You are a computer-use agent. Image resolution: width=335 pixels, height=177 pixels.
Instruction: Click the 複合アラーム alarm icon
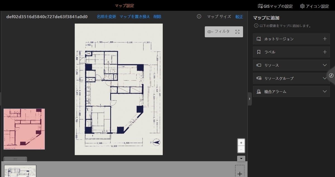pos(259,91)
